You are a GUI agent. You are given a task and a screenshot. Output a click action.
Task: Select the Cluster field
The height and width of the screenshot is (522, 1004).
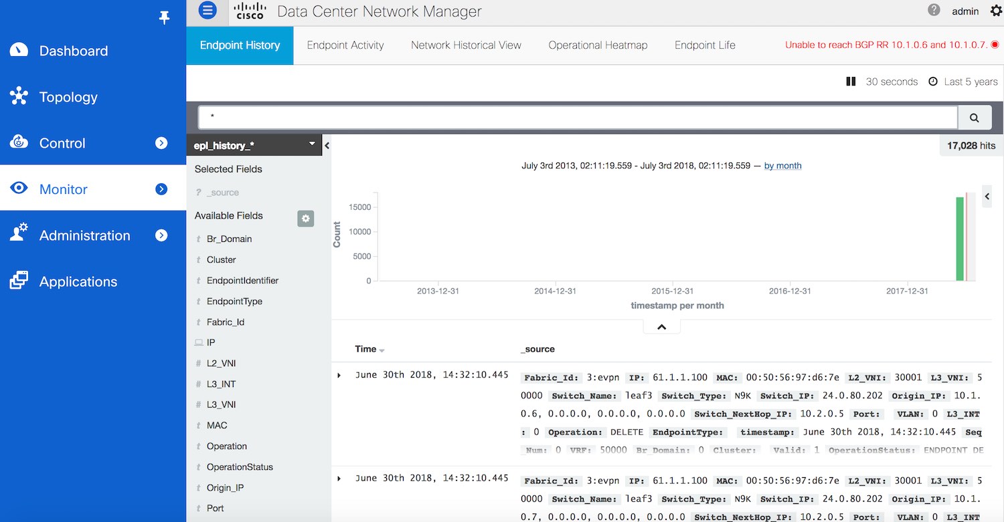click(x=221, y=259)
